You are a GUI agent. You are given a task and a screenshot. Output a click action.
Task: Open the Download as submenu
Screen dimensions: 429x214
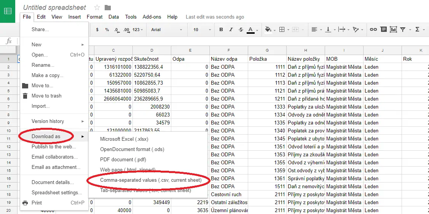coord(54,137)
